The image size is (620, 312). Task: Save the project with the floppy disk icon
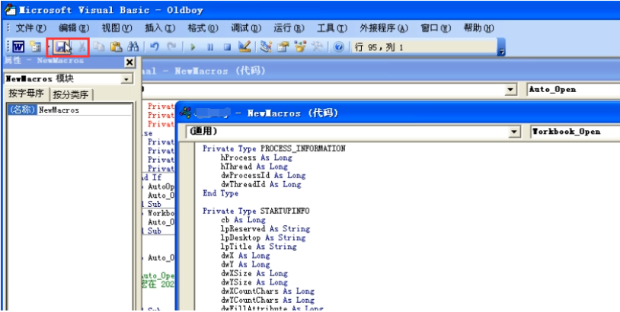62,47
